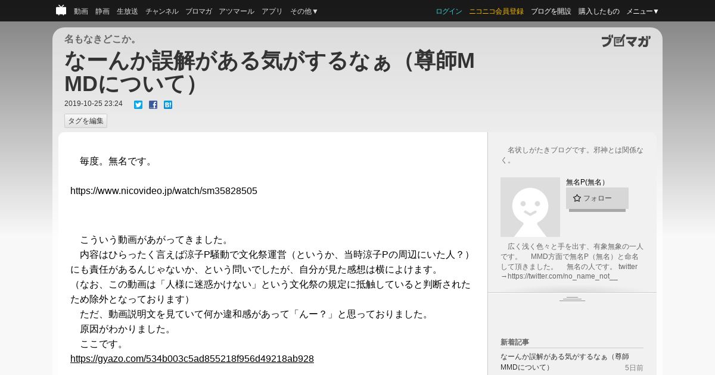Click the nicovideo.jp watch URL text
This screenshot has width=715, height=375.
point(164,191)
